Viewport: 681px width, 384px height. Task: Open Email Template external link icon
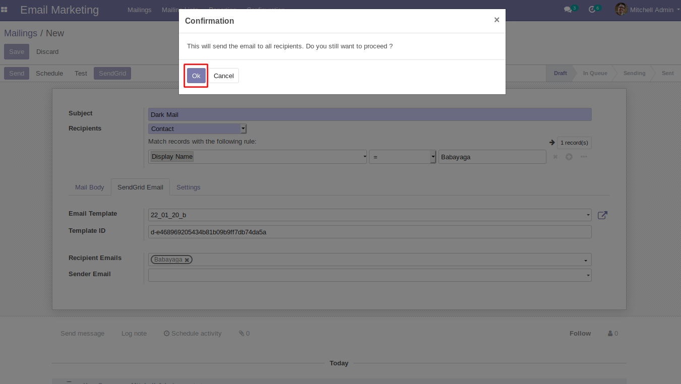click(x=602, y=215)
